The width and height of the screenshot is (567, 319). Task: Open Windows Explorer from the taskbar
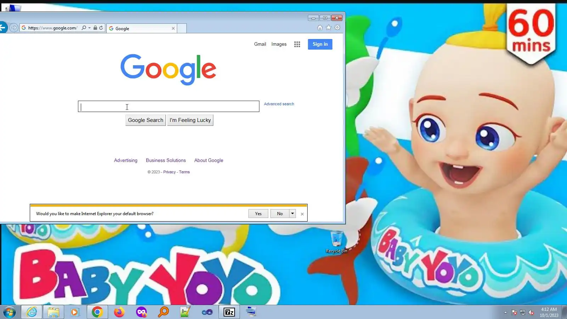point(54,312)
